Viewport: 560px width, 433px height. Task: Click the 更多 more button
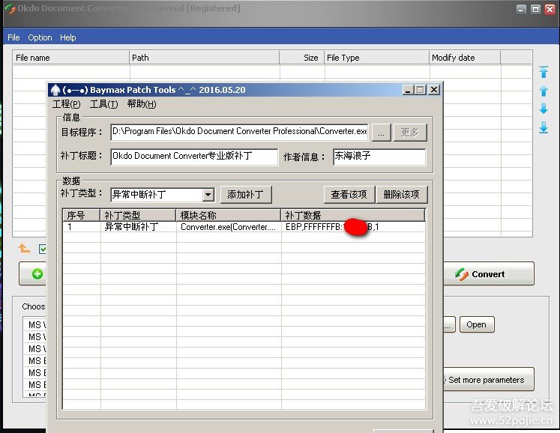click(x=409, y=133)
